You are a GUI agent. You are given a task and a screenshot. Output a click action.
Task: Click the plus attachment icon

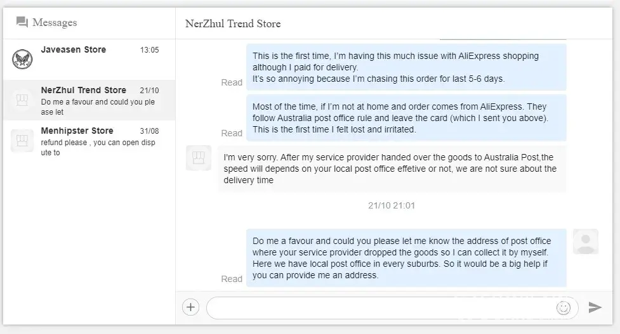point(190,307)
